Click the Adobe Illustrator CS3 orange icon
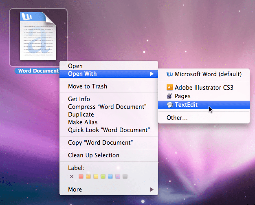Viewport: 255px width, 205px height. click(x=169, y=88)
